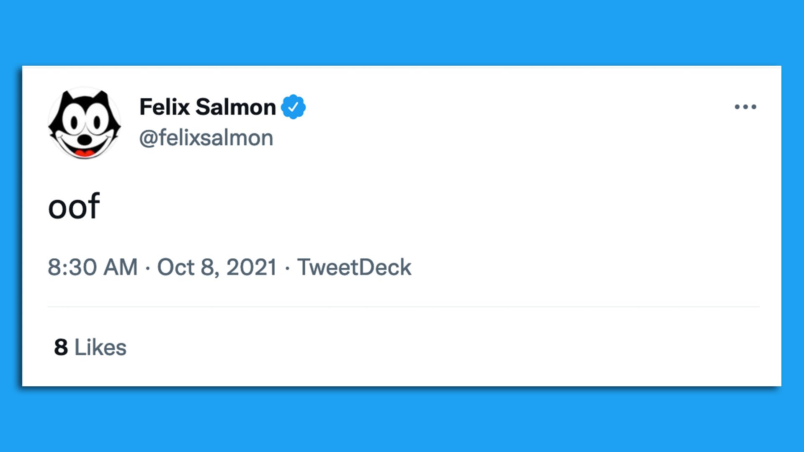The image size is (804, 452).
Task: Click the word Likes
Action: pyautogui.click(x=100, y=347)
